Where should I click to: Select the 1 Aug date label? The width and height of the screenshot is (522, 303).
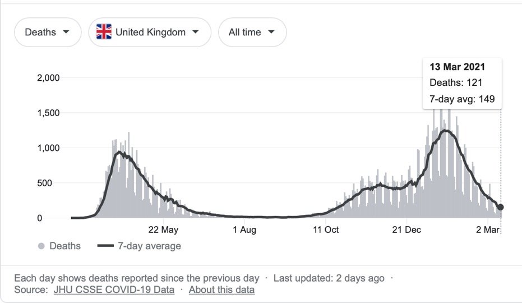244,230
